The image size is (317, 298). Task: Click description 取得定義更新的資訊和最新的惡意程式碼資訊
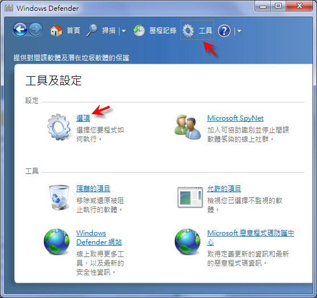248,258
